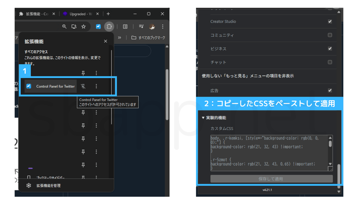The width and height of the screenshot is (358, 205).
Task: Click the CSS textarea scroll-up arrow
Action: (330, 138)
